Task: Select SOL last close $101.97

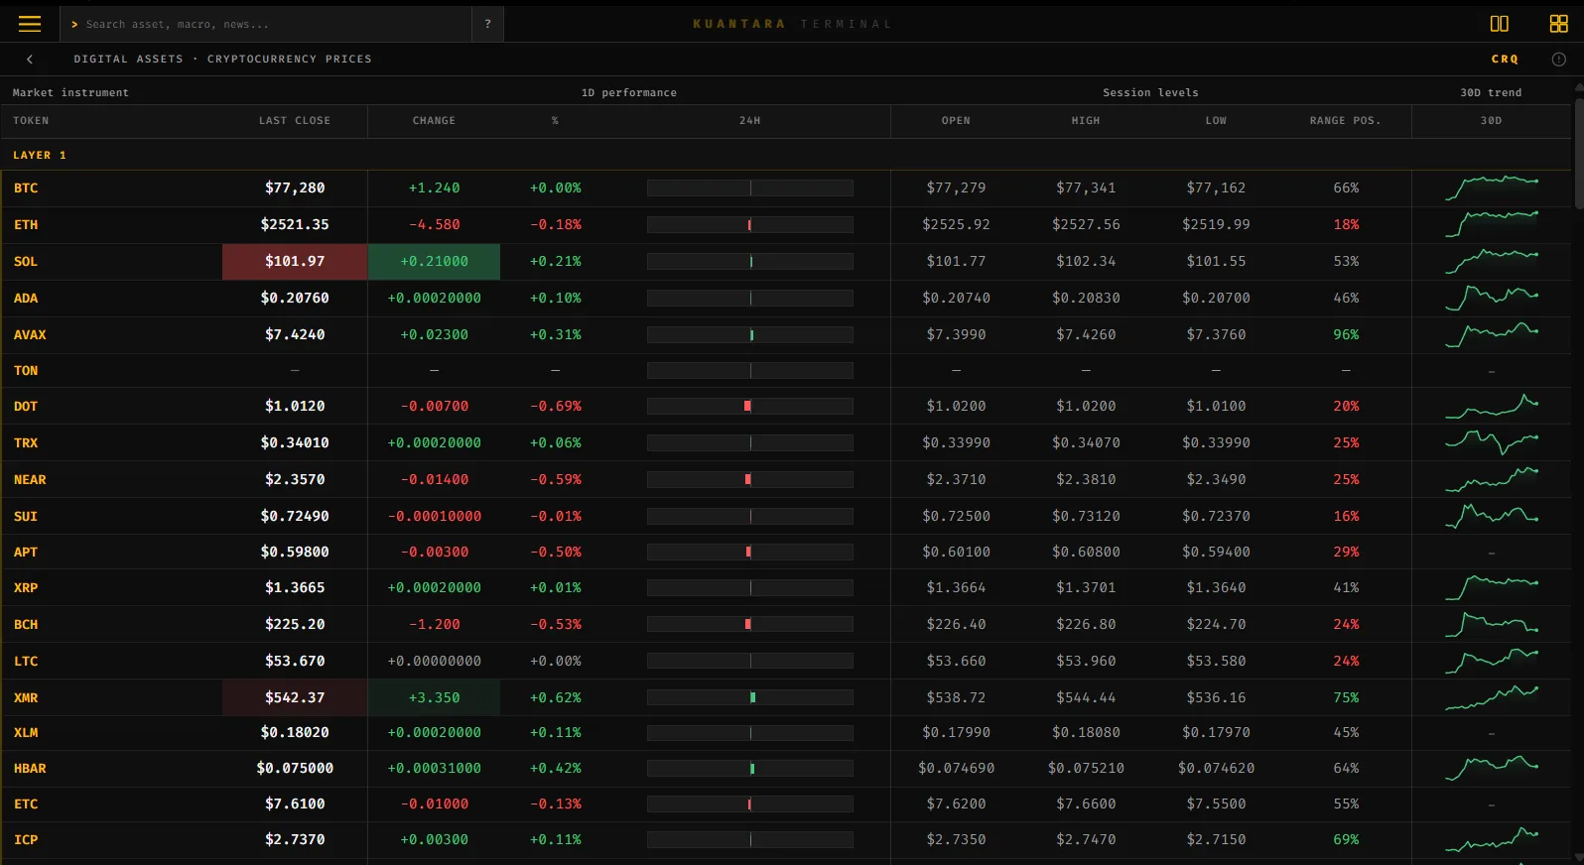Action: click(295, 262)
